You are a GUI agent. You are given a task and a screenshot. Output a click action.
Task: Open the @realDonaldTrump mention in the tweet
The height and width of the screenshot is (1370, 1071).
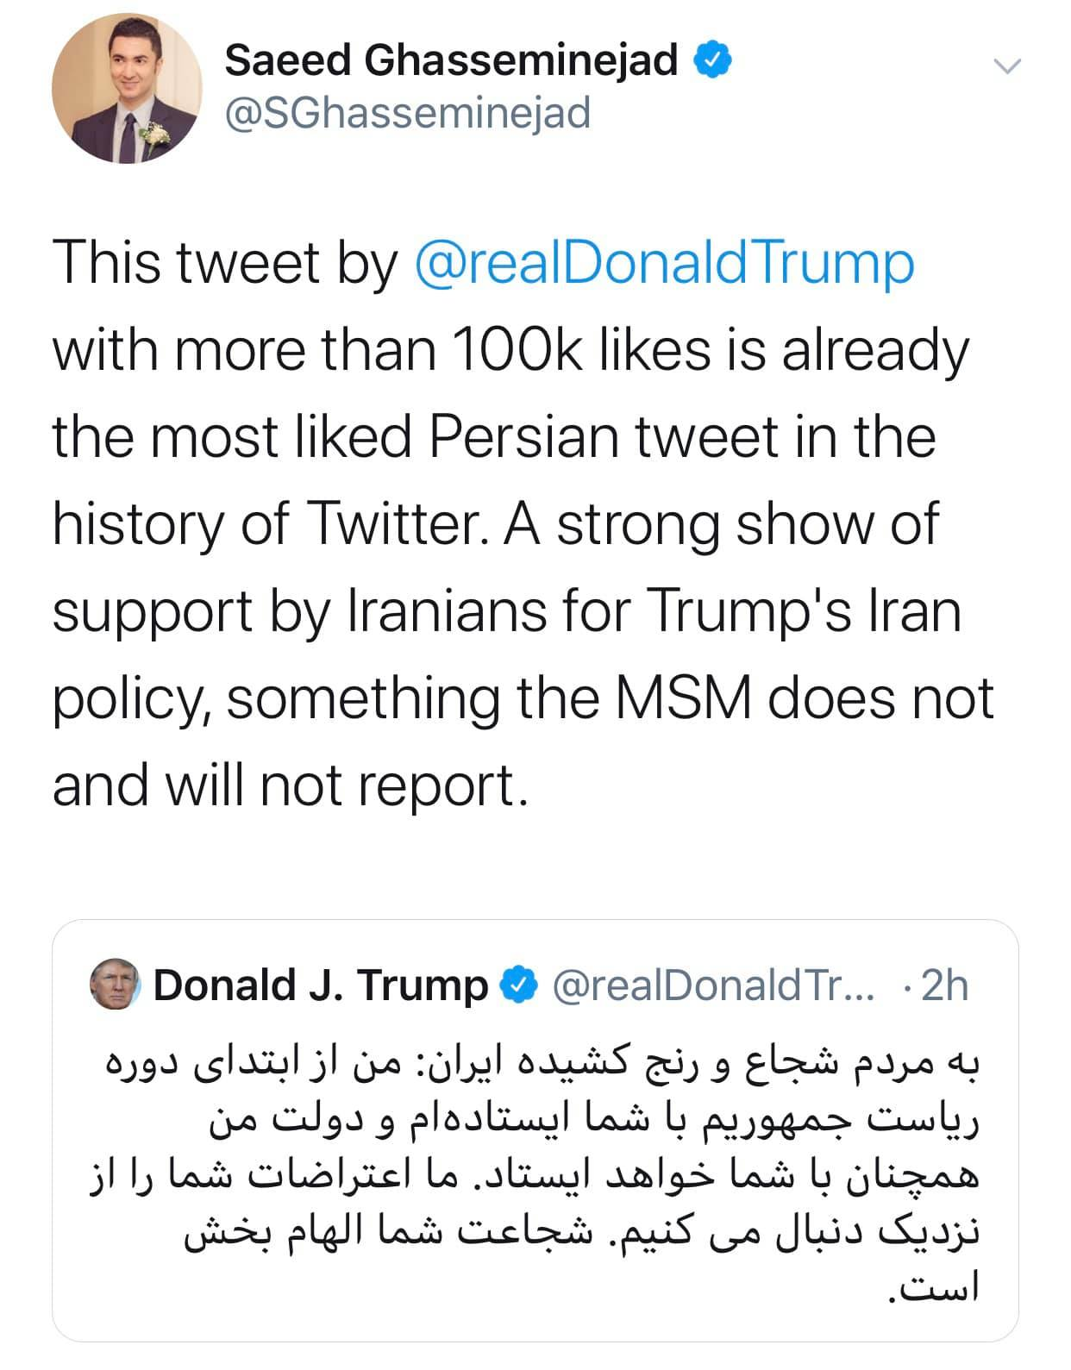click(x=664, y=263)
